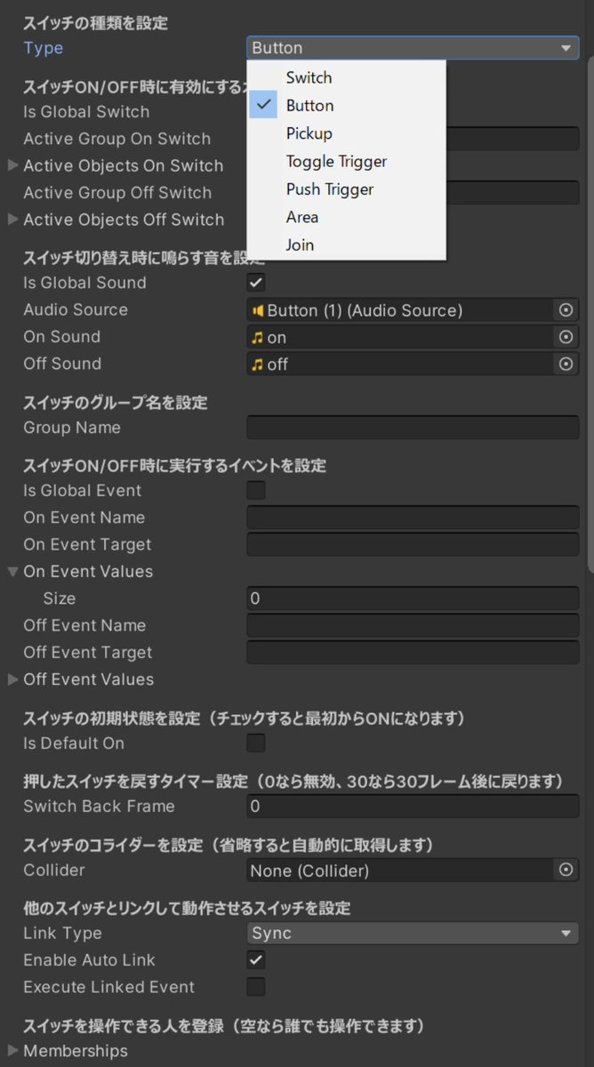The width and height of the screenshot is (594, 1067).
Task: Click the Enable Auto Link label
Action: click(x=89, y=959)
